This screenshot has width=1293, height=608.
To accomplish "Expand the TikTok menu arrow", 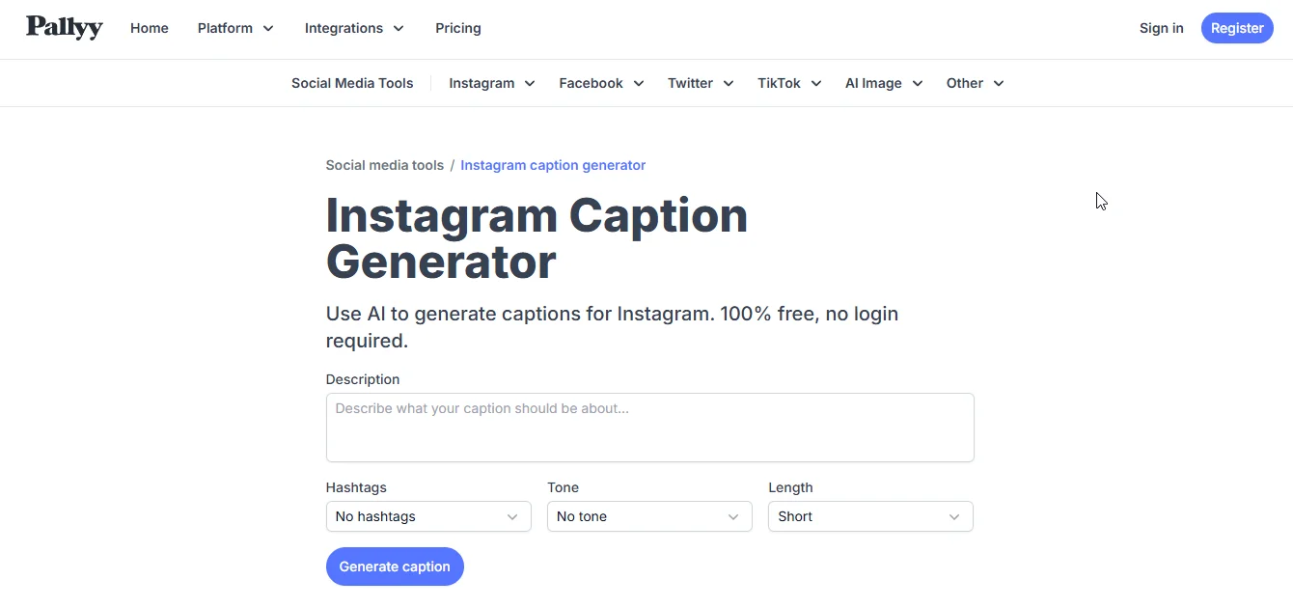I will 817,83.
